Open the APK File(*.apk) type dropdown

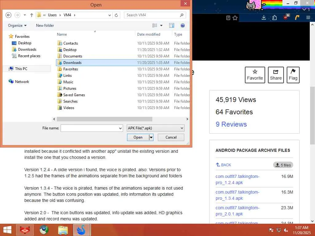pyautogui.click(x=155, y=128)
